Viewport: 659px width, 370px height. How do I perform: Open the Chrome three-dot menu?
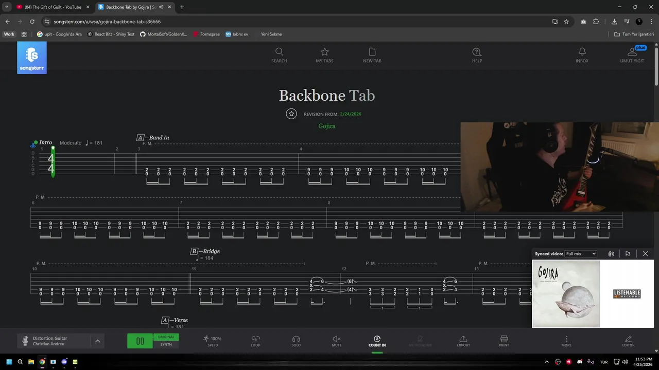(x=651, y=22)
